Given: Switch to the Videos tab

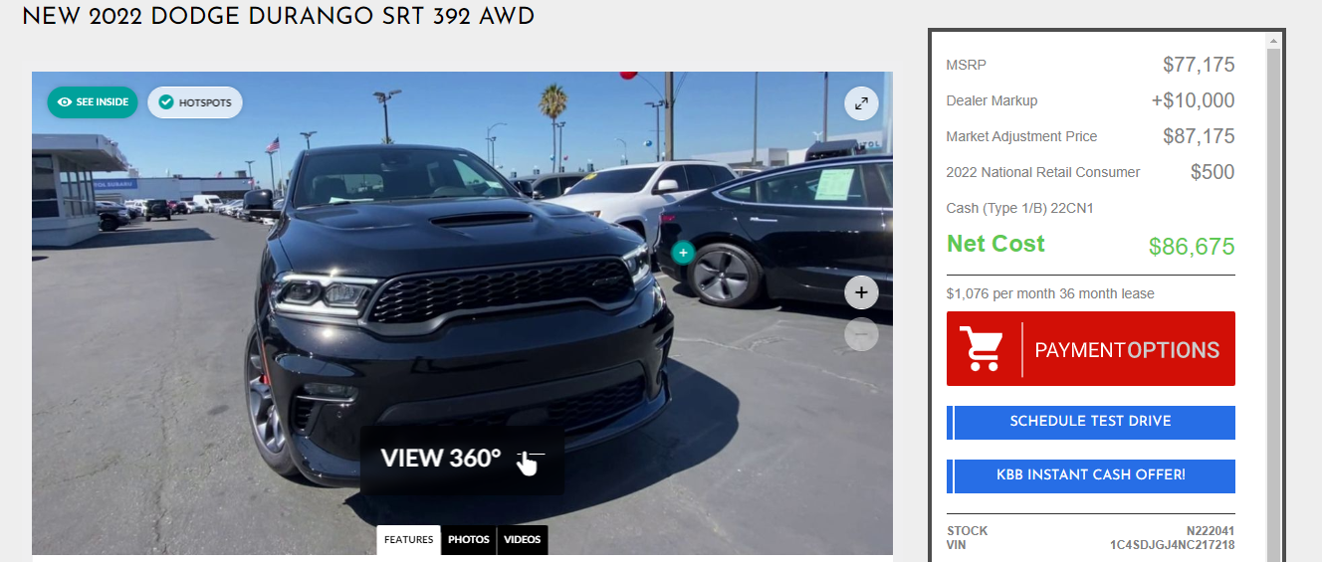Looking at the screenshot, I should 523,540.
